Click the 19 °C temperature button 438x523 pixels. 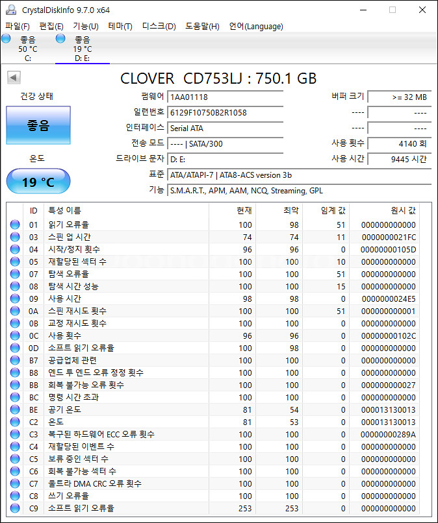(38, 182)
